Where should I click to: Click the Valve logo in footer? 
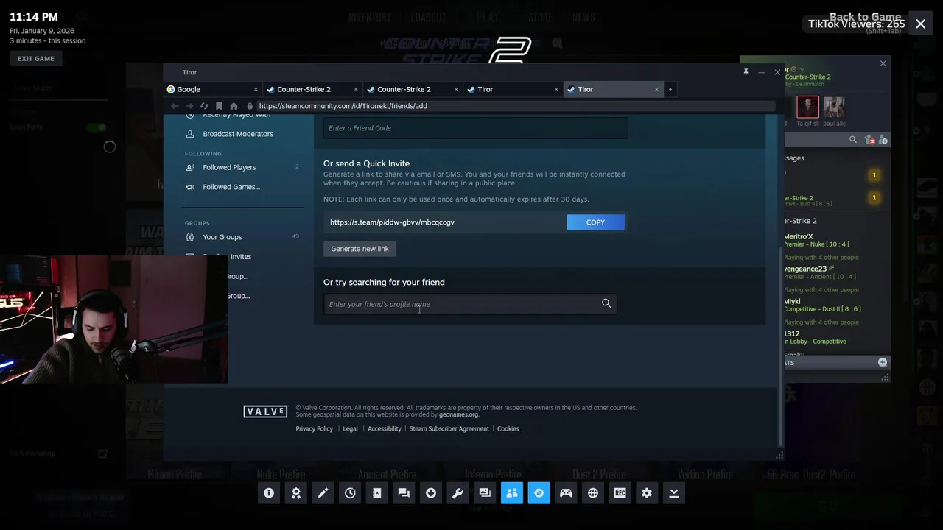tap(265, 411)
